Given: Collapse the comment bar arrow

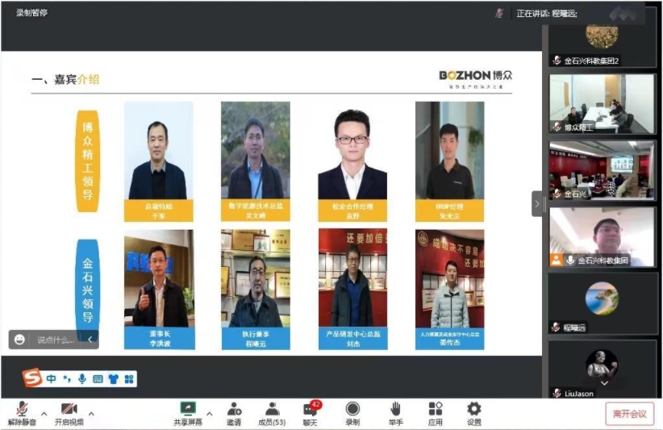Looking at the screenshot, I should click(x=90, y=340).
